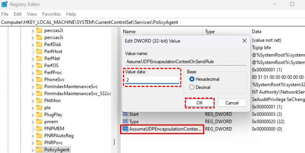Open the View menu

point(32,14)
